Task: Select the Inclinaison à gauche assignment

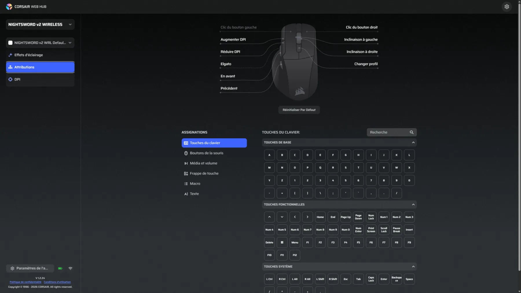Action: coord(361,40)
